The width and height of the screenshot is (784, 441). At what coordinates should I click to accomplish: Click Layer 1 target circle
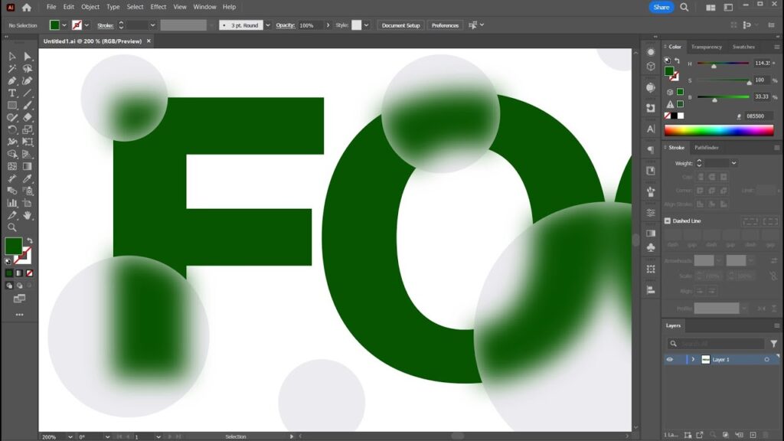[766, 360]
